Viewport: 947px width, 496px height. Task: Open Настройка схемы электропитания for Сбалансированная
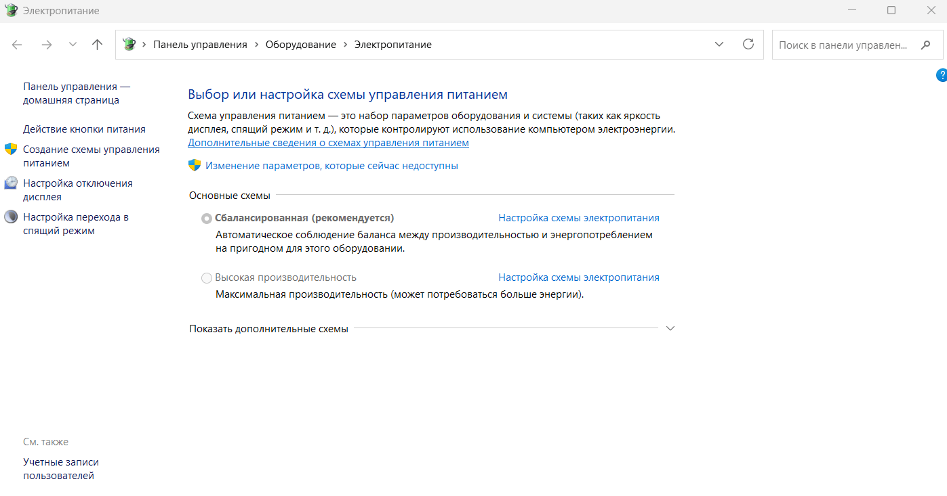578,218
